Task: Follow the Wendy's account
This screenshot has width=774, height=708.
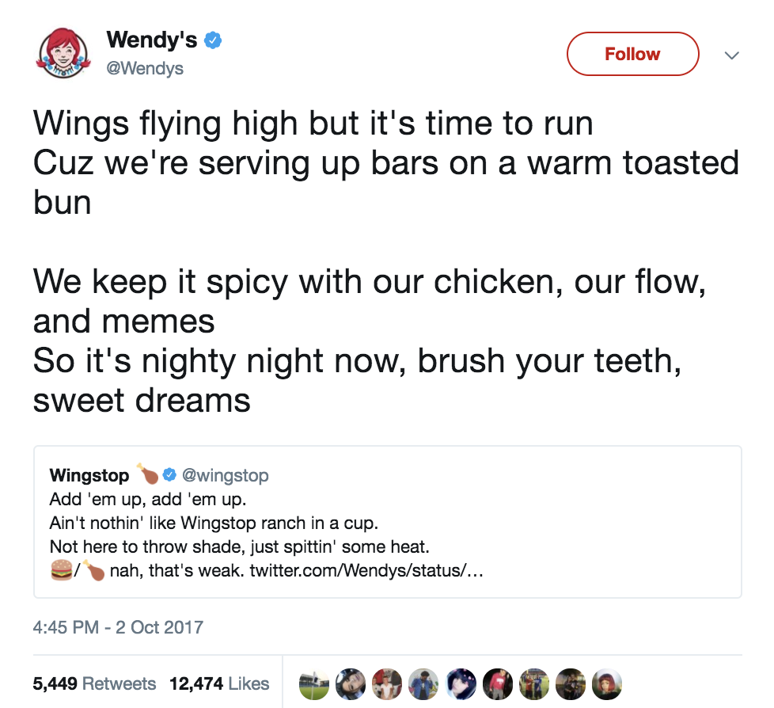Action: tap(633, 54)
